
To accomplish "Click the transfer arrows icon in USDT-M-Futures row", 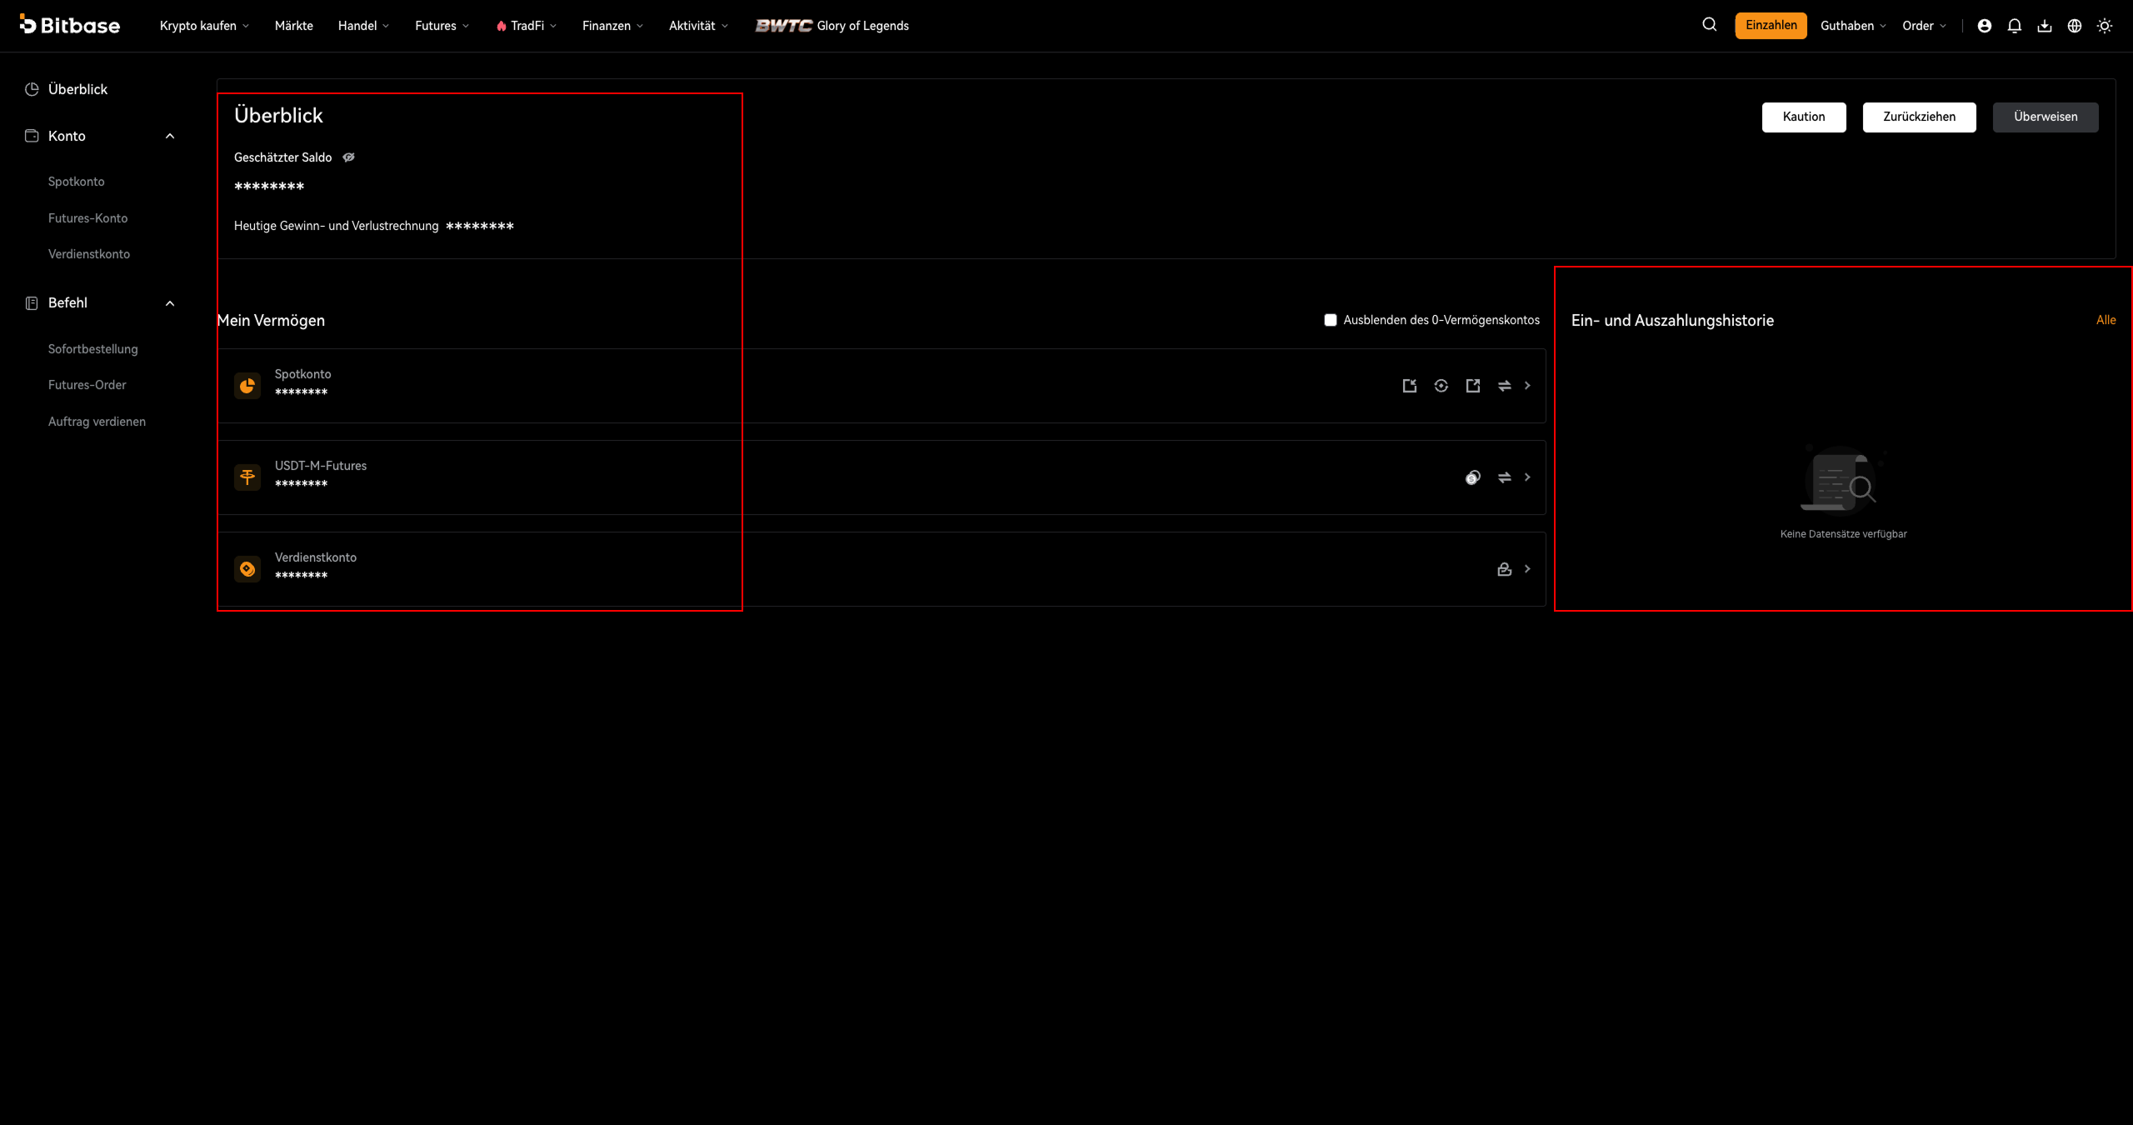I will (x=1505, y=477).
